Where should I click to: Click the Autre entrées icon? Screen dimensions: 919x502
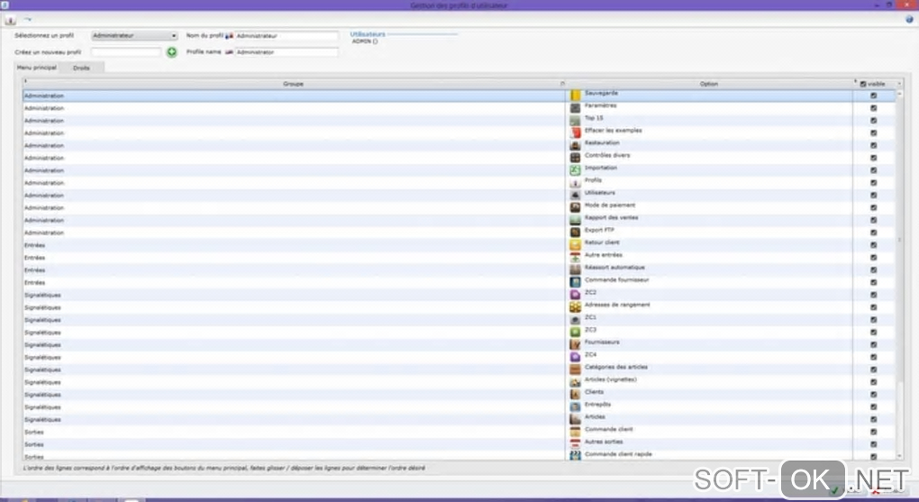(x=575, y=258)
